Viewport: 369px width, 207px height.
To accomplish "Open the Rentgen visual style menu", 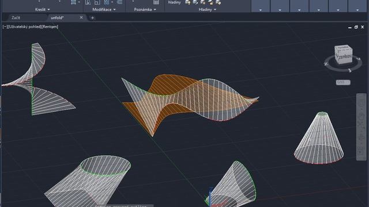I will 50,27.
